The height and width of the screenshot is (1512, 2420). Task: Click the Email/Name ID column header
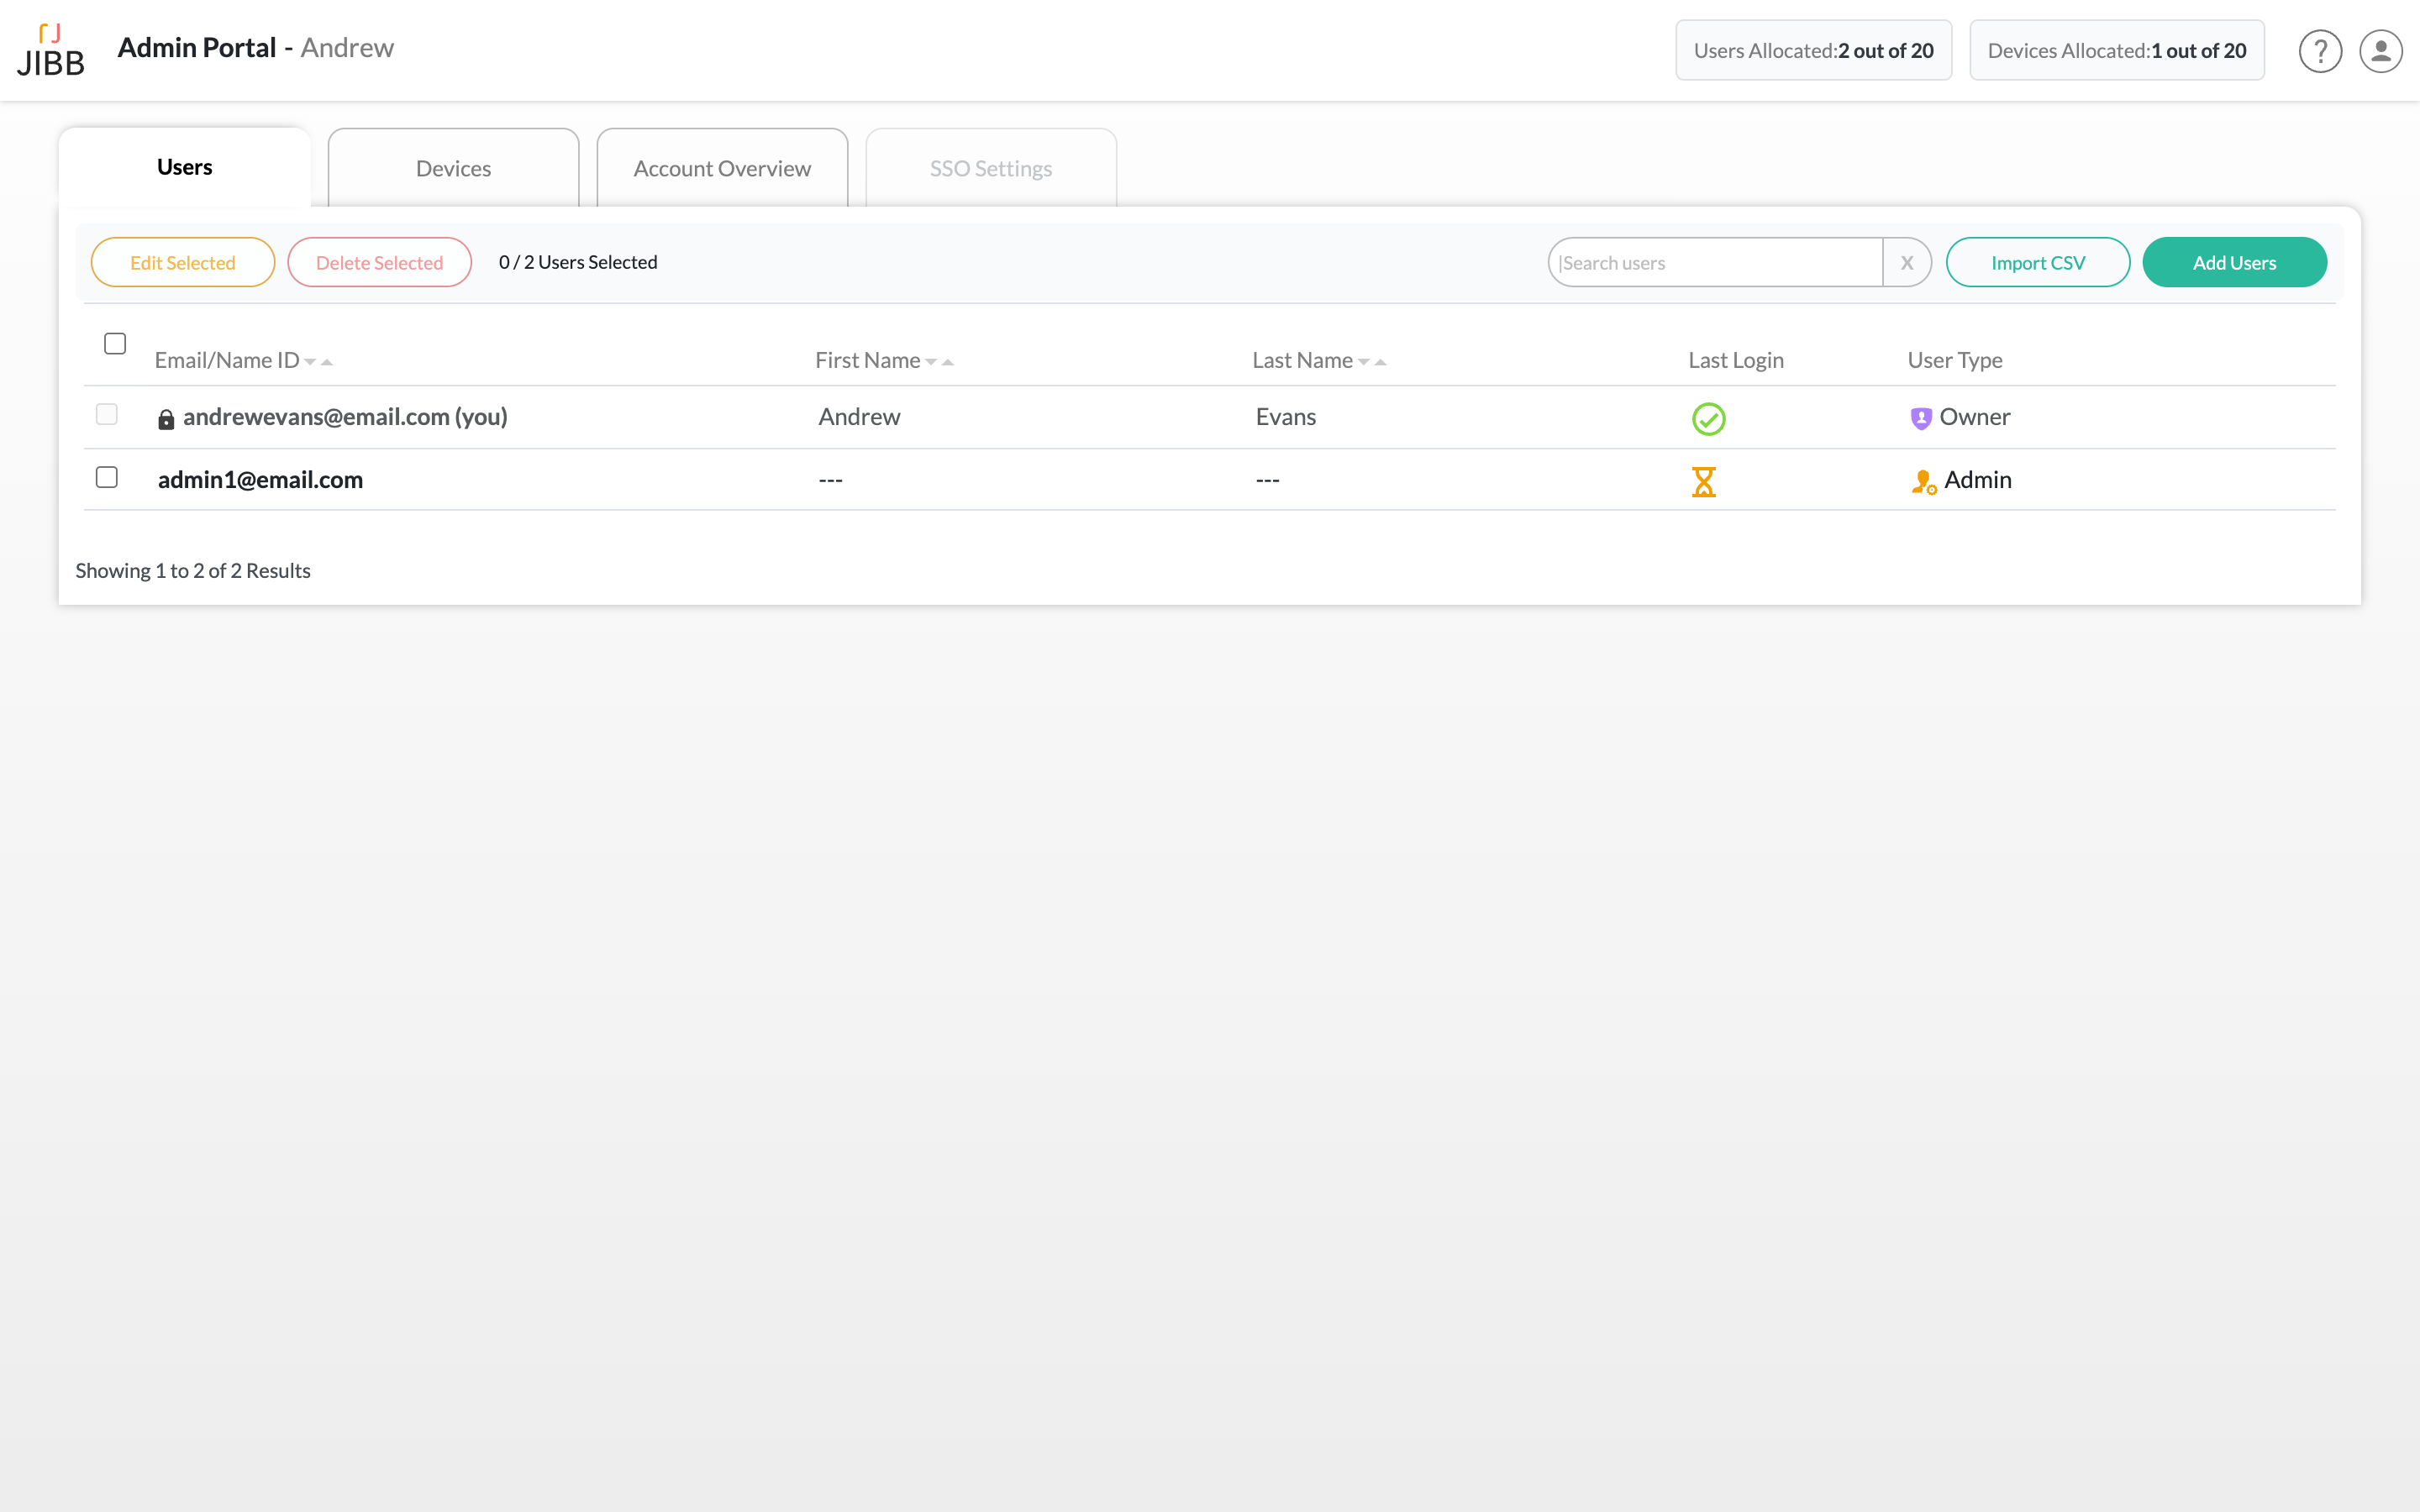[x=227, y=360]
